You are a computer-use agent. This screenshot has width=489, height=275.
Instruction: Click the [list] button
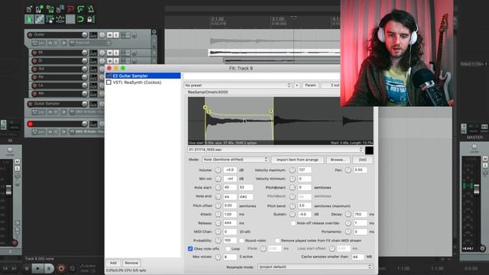click(363, 160)
